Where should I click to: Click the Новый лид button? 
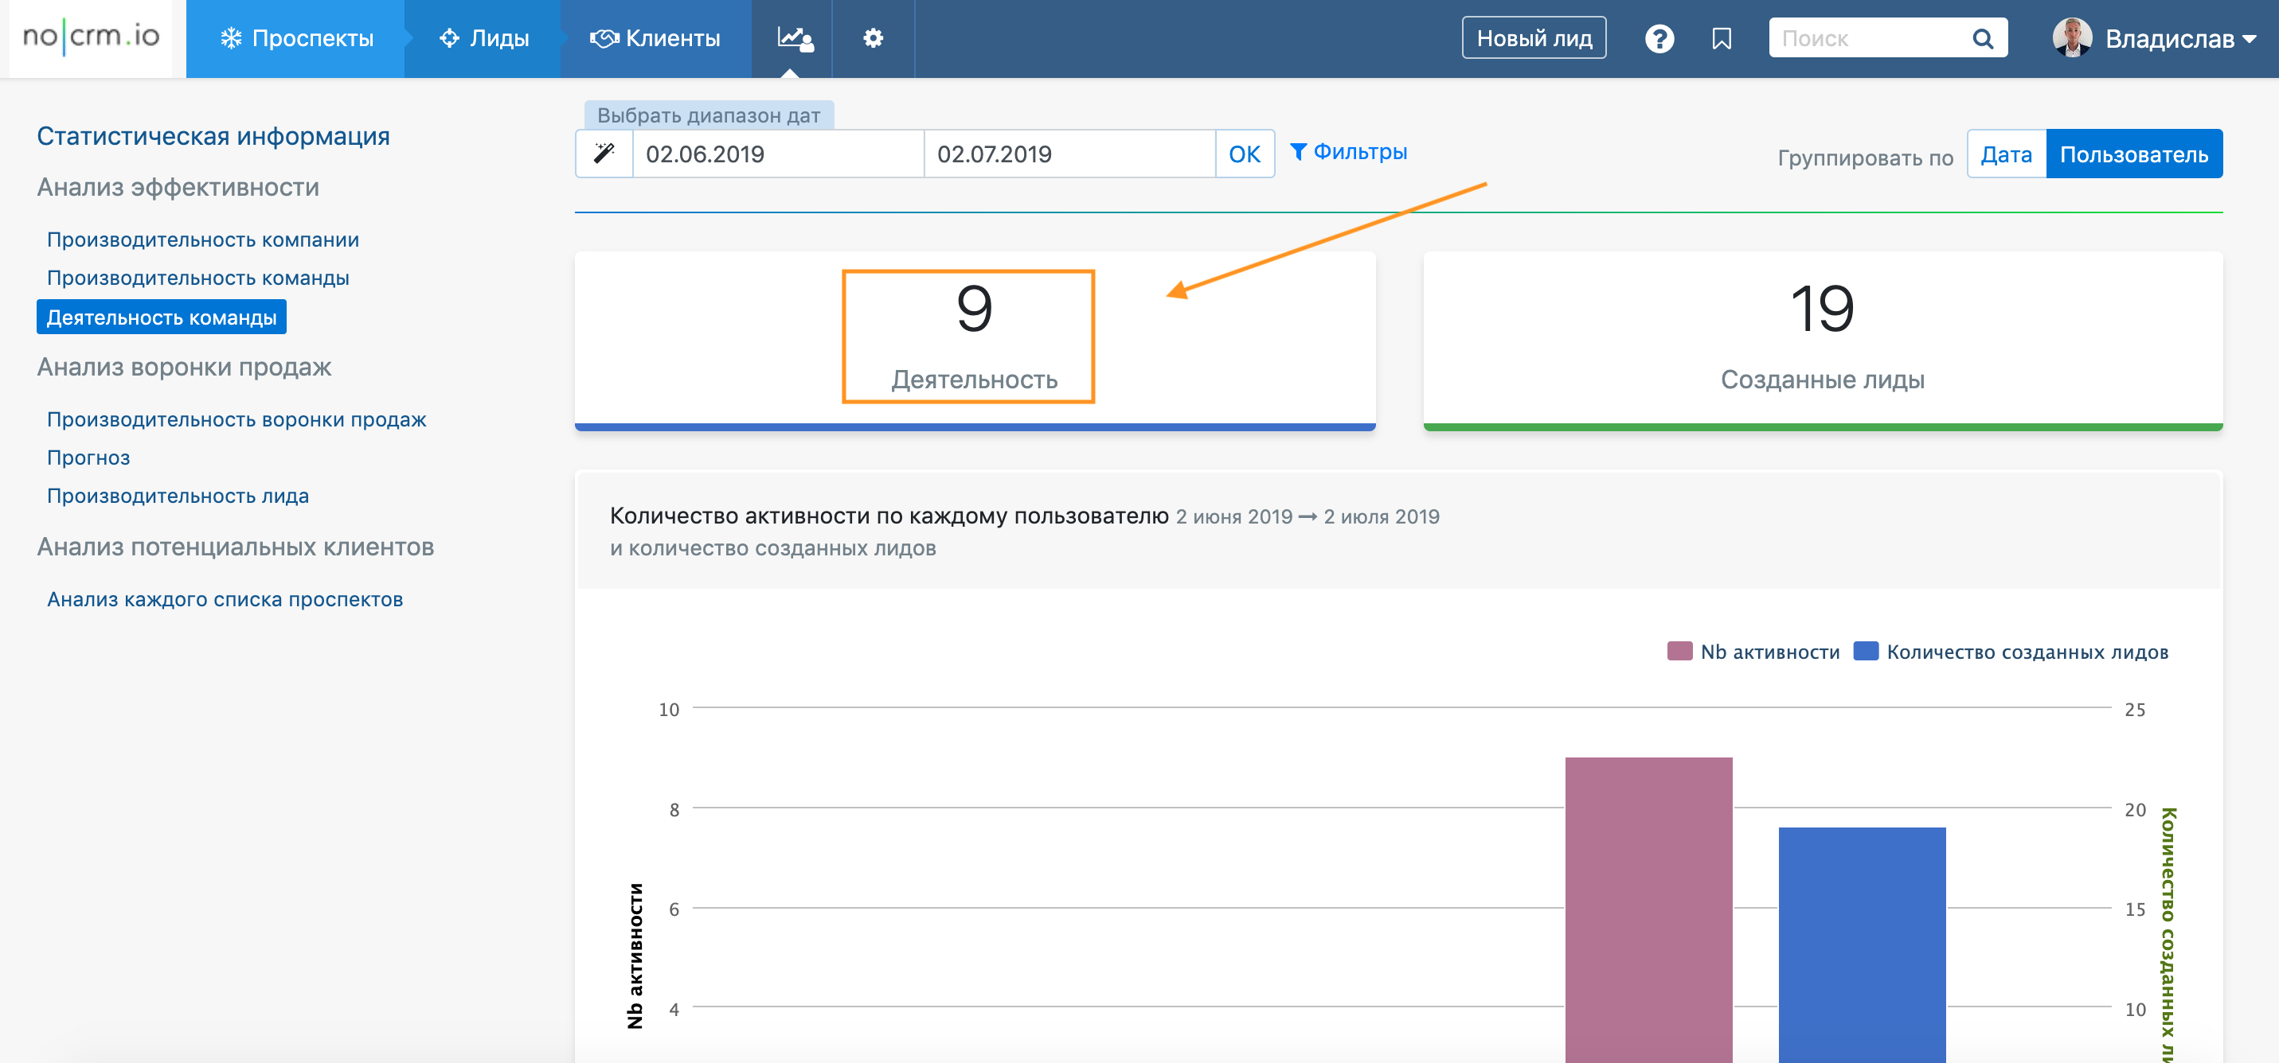(x=1533, y=38)
